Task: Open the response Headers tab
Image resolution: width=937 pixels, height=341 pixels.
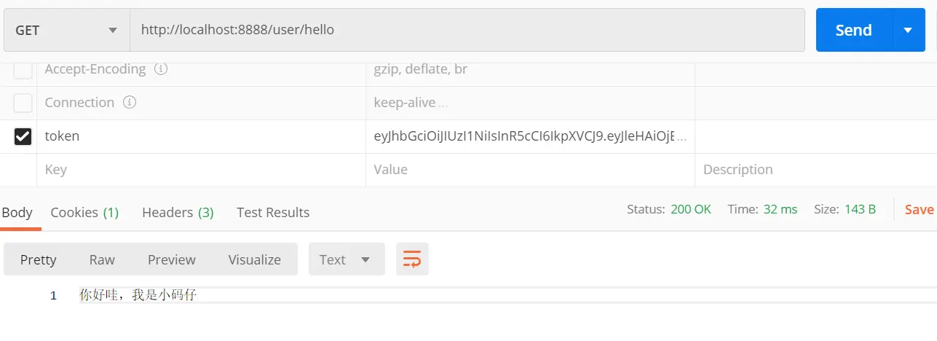Action: click(x=178, y=212)
